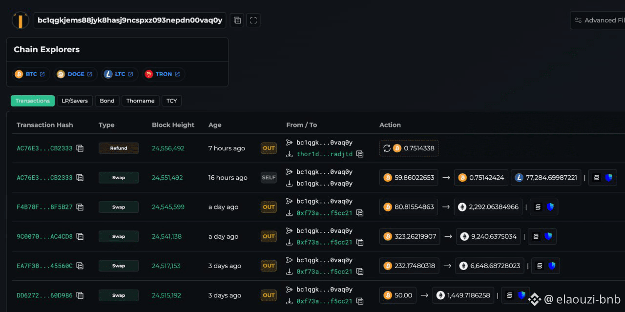Select the Thorname tab

(140, 101)
